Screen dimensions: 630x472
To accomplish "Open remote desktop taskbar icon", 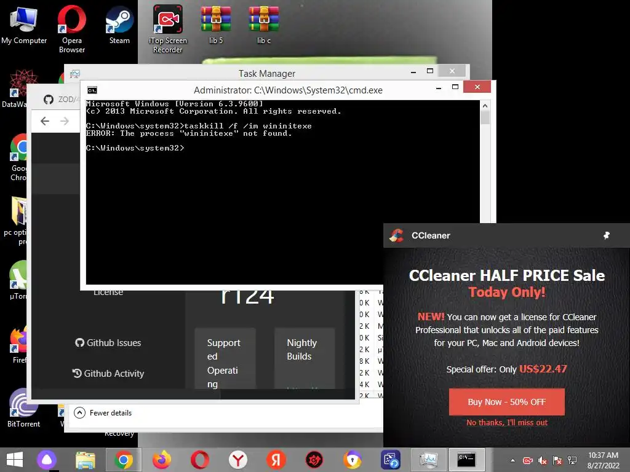I will 391,460.
